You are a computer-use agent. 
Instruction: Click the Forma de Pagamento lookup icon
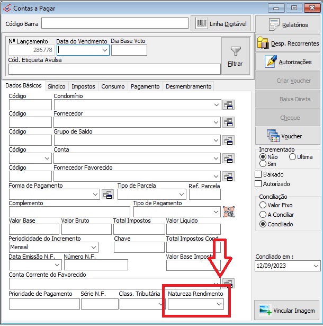107,195
